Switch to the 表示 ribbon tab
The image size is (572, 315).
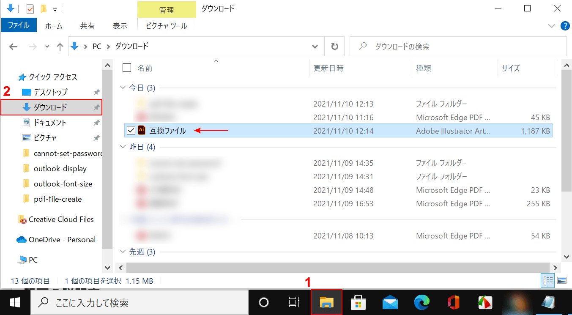(120, 26)
